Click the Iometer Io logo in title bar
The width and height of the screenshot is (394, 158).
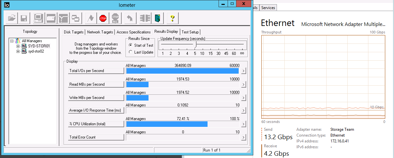point(7,5)
